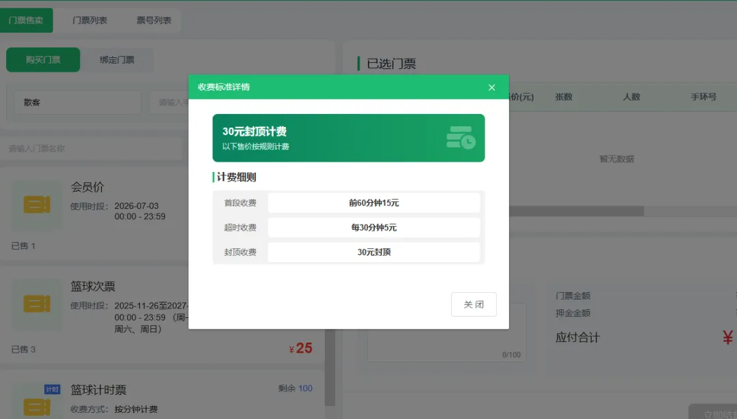The height and width of the screenshot is (419, 737).
Task: Switch to the 门票列表 tab
Action: 90,20
